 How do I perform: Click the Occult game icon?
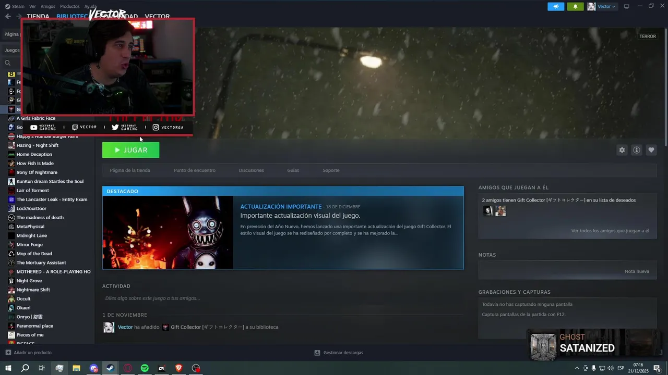coord(11,299)
